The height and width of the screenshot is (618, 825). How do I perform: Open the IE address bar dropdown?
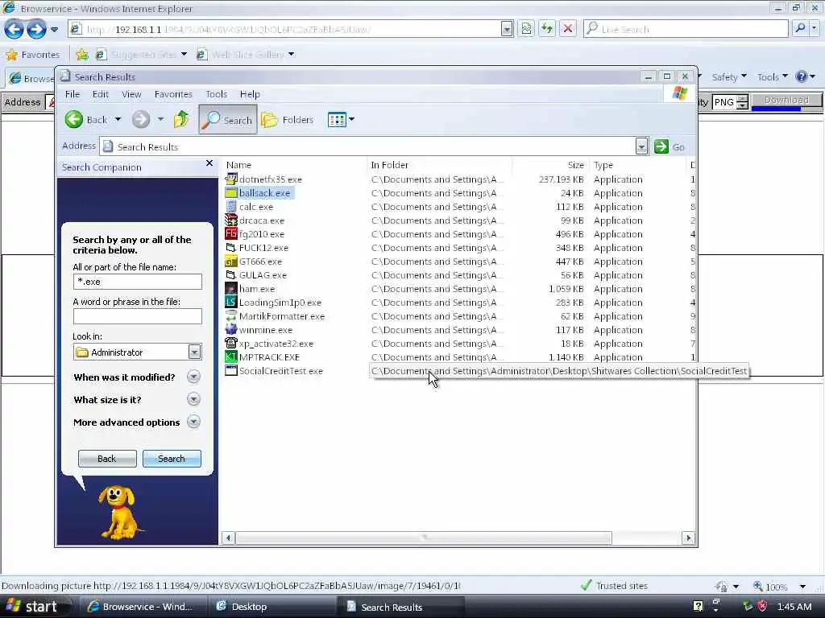(x=507, y=29)
